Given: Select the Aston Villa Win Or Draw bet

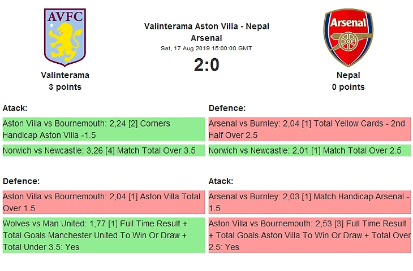Looking at the screenshot, I should pos(309,235).
